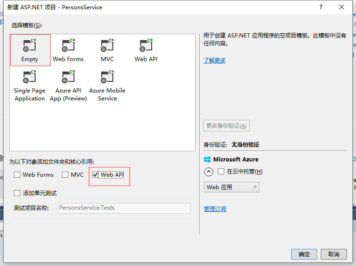The width and height of the screenshot is (356, 266).
Task: Close the new ASP.NET project dialog
Action: (342, 7)
